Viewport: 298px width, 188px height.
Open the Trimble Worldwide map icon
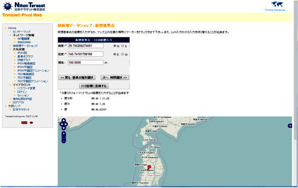point(277,5)
